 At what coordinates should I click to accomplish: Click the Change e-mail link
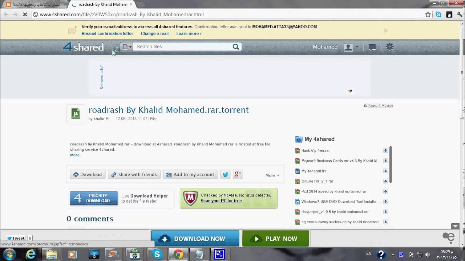pyautogui.click(x=155, y=33)
